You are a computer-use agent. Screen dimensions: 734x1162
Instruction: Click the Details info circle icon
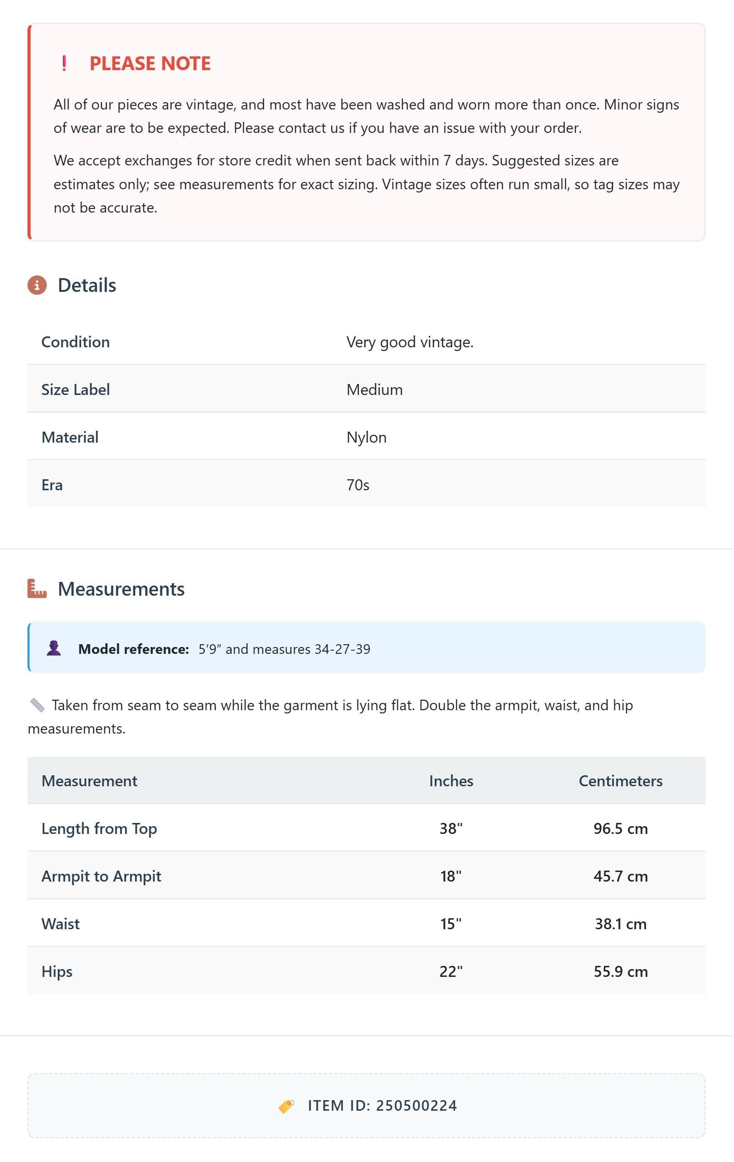tap(37, 285)
